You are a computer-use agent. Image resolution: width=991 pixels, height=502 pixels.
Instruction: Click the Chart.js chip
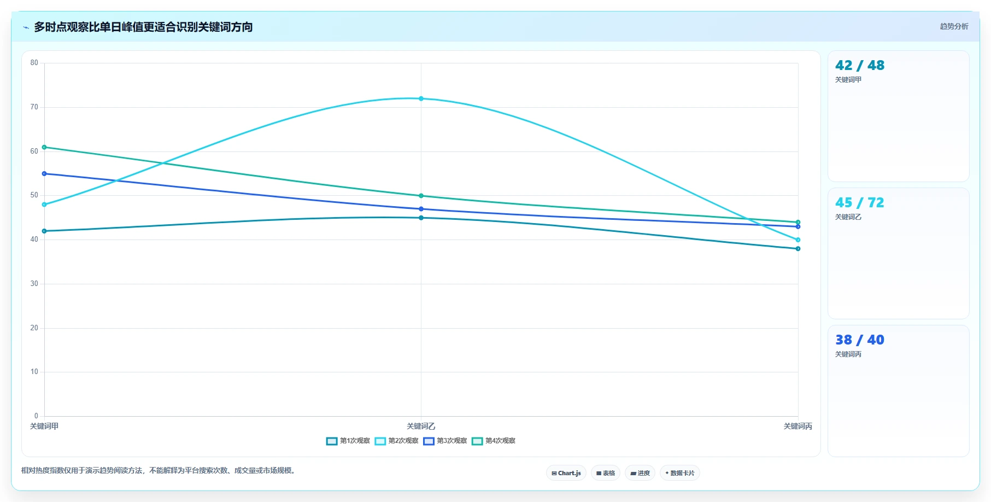pyautogui.click(x=566, y=473)
